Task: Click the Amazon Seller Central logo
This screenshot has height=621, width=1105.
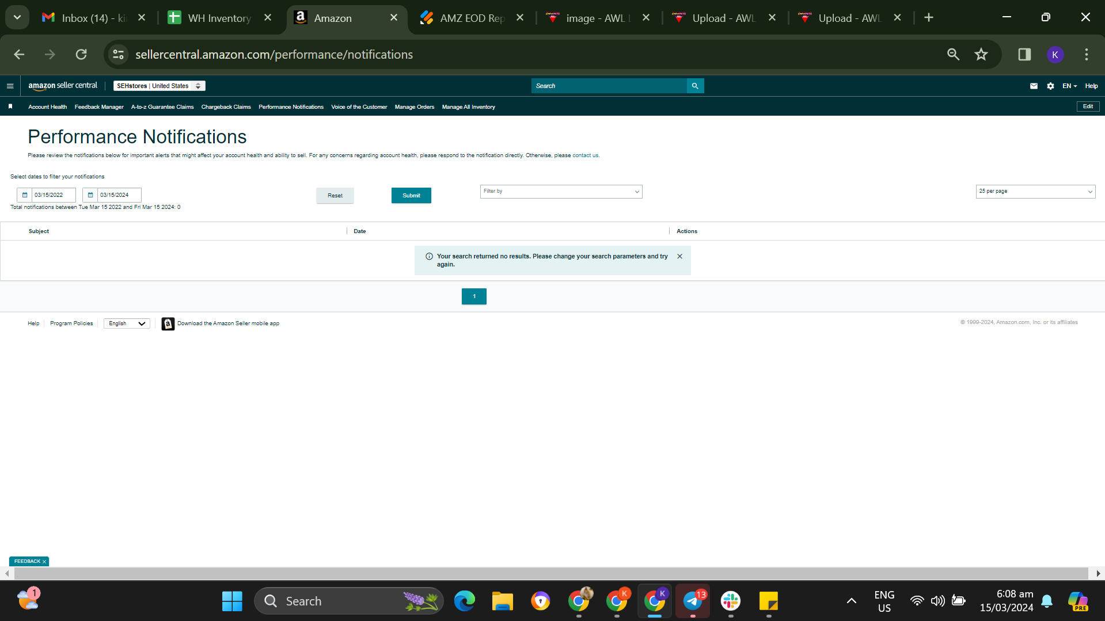Action: (63, 86)
